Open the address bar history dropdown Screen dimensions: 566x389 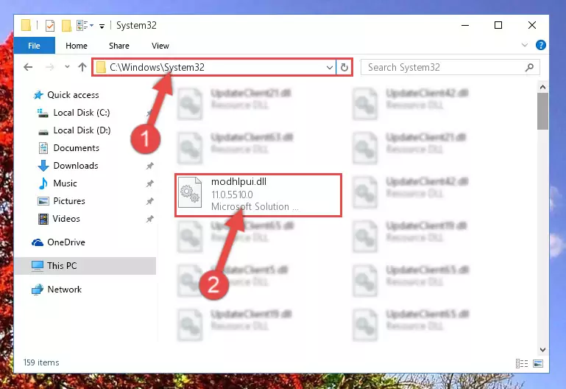click(x=329, y=68)
